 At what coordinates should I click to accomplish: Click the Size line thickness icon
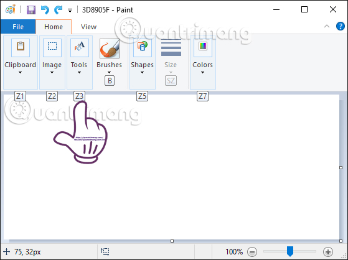point(171,47)
